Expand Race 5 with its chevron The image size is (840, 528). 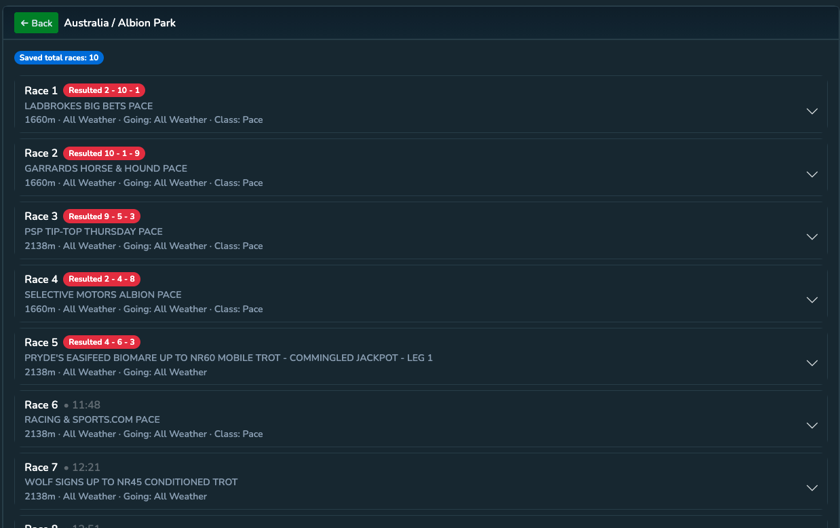(x=812, y=363)
